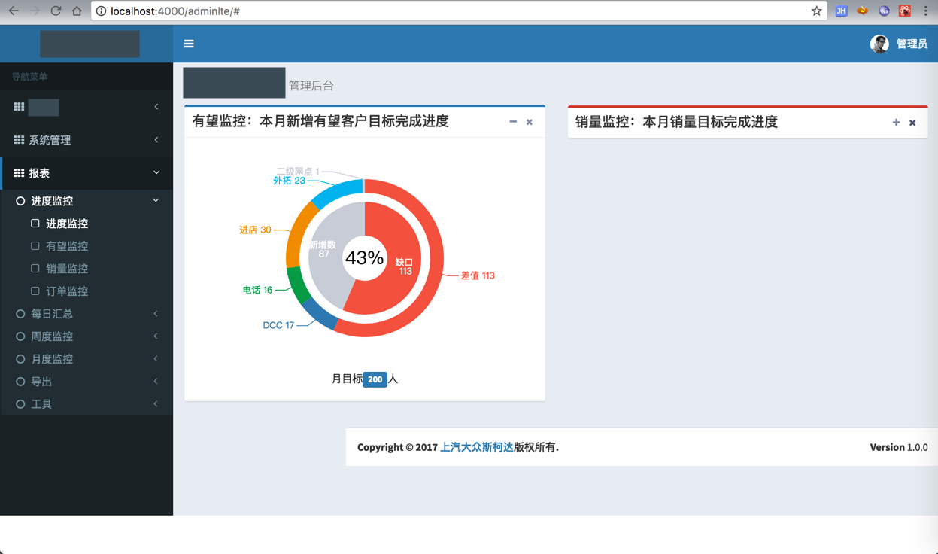Open Chrome three-dot menu
Image resolution: width=938 pixels, height=554 pixels.
pyautogui.click(x=926, y=11)
